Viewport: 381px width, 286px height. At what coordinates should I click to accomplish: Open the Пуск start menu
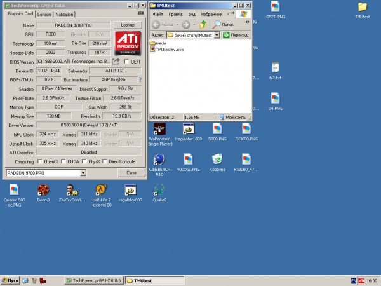(x=10, y=281)
